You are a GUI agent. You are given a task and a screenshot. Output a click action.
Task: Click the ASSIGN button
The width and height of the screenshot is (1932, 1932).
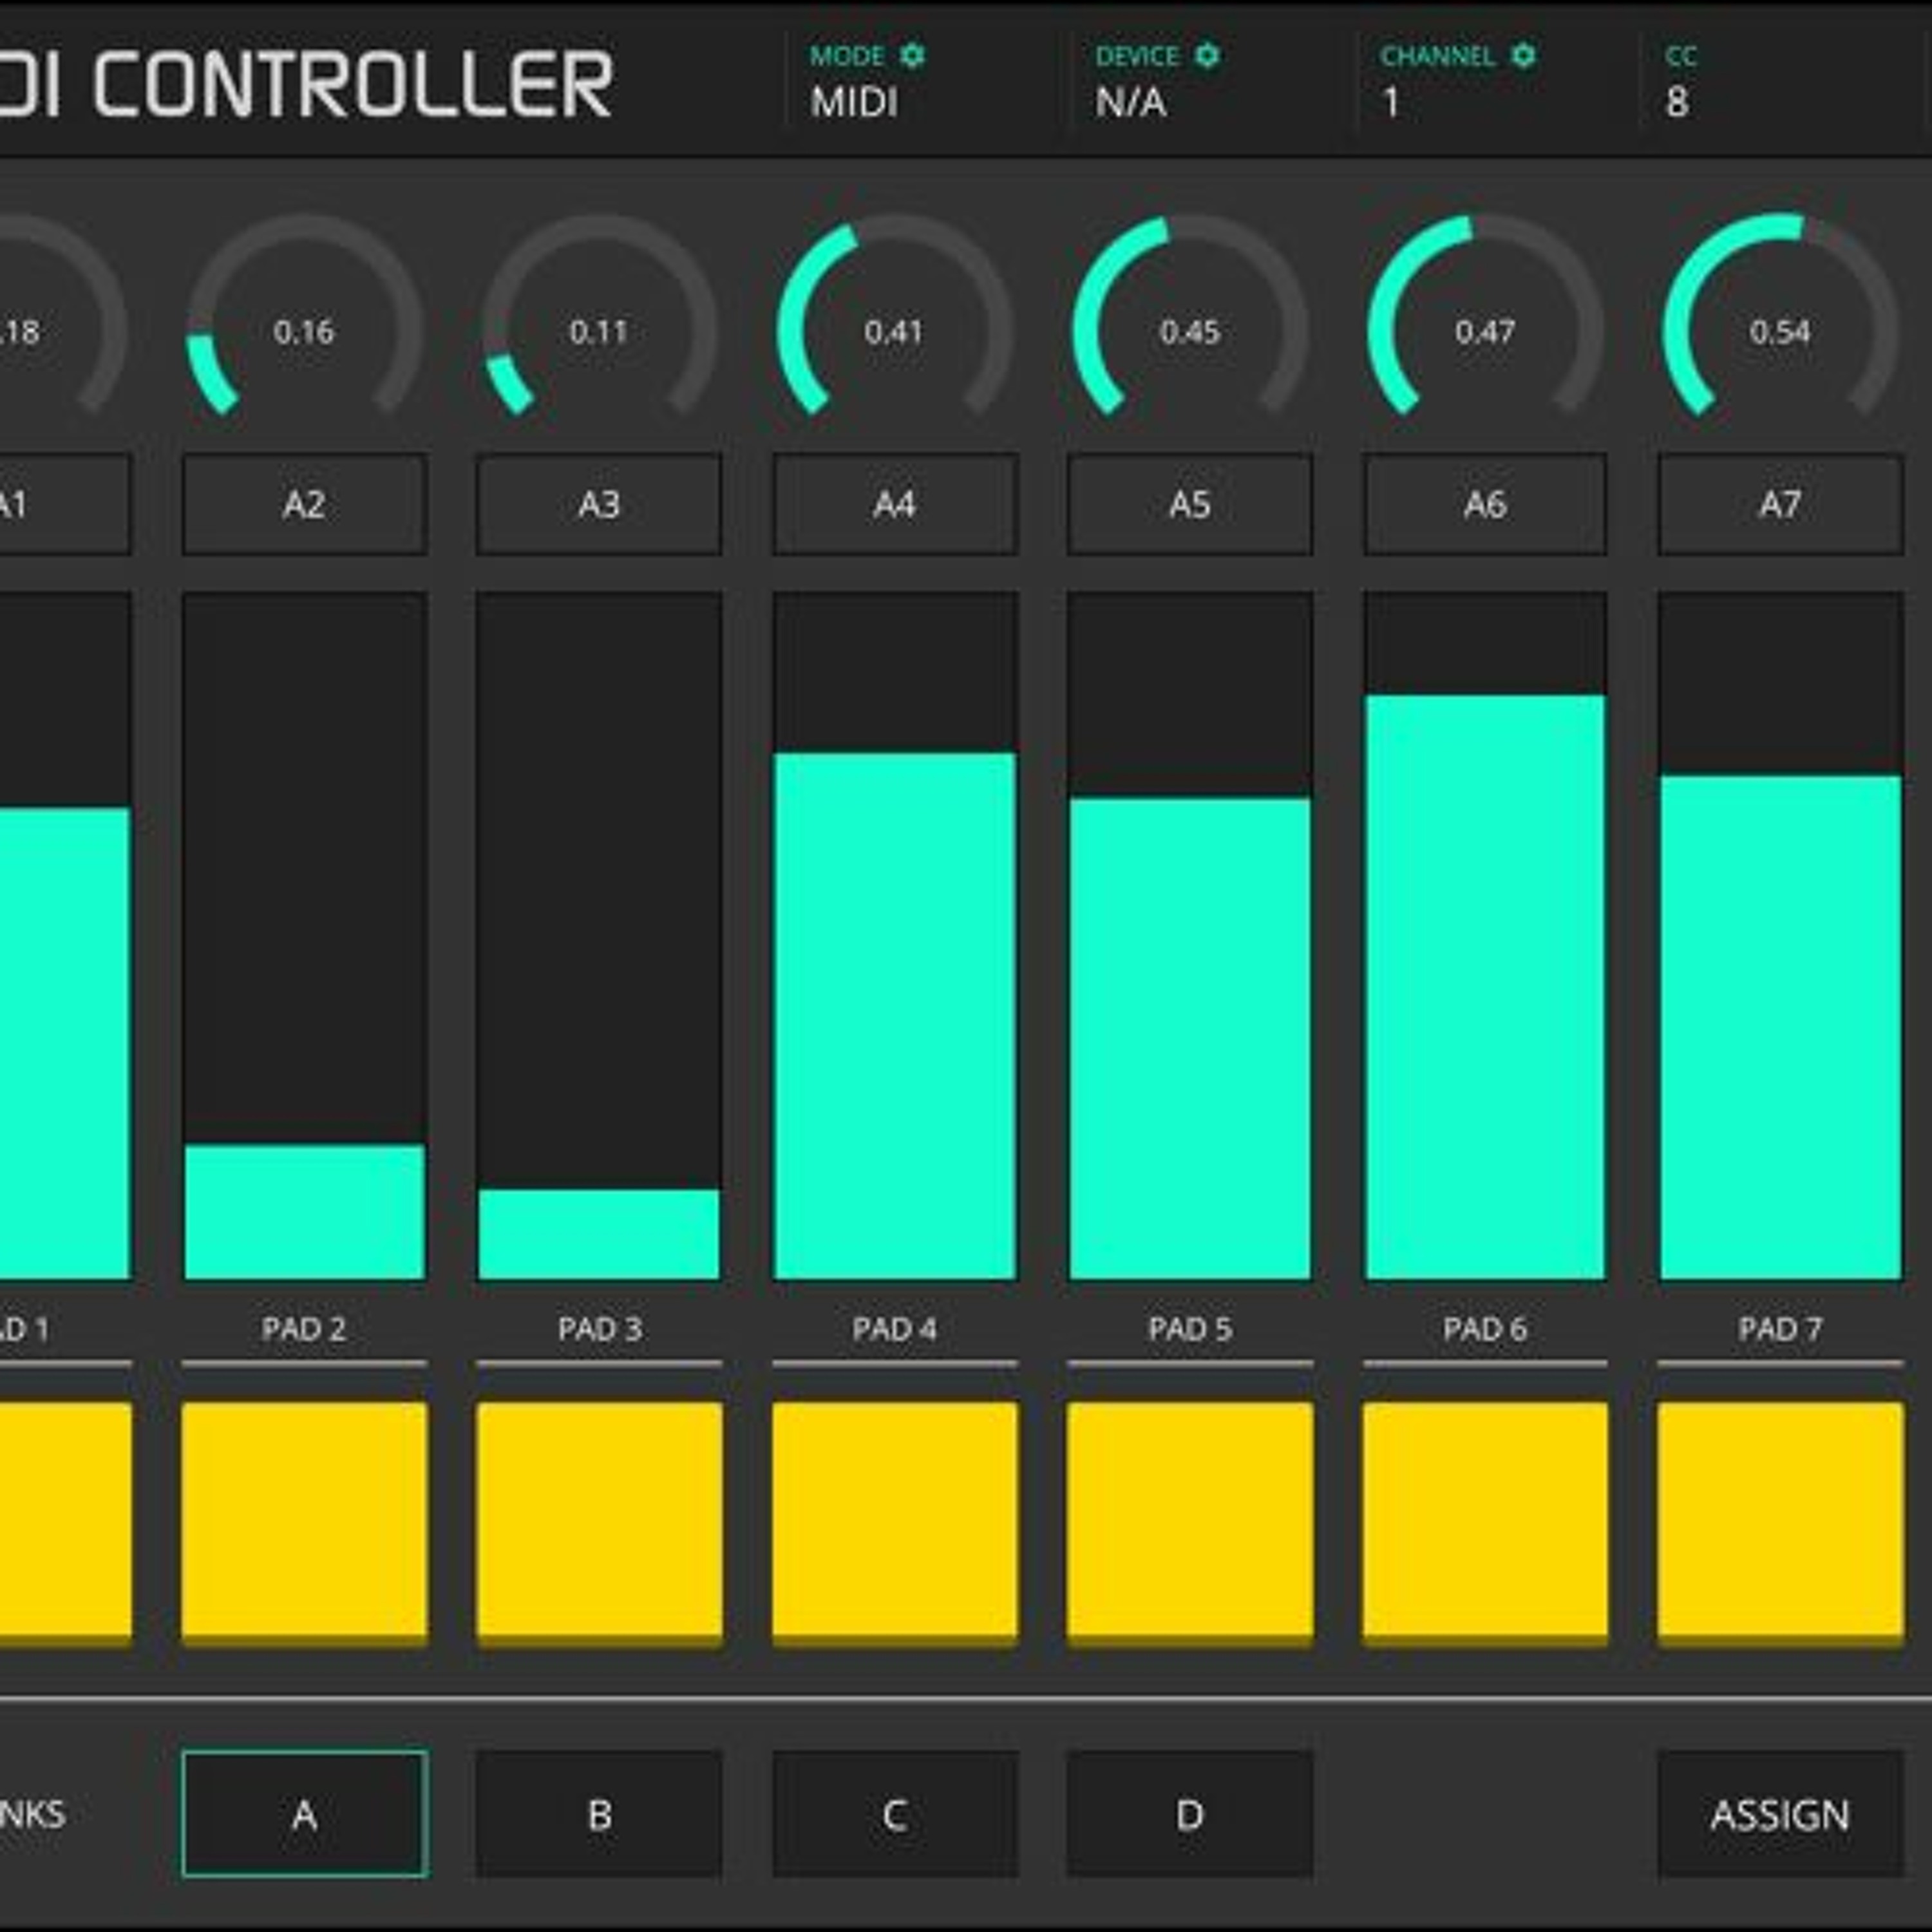click(1780, 1814)
